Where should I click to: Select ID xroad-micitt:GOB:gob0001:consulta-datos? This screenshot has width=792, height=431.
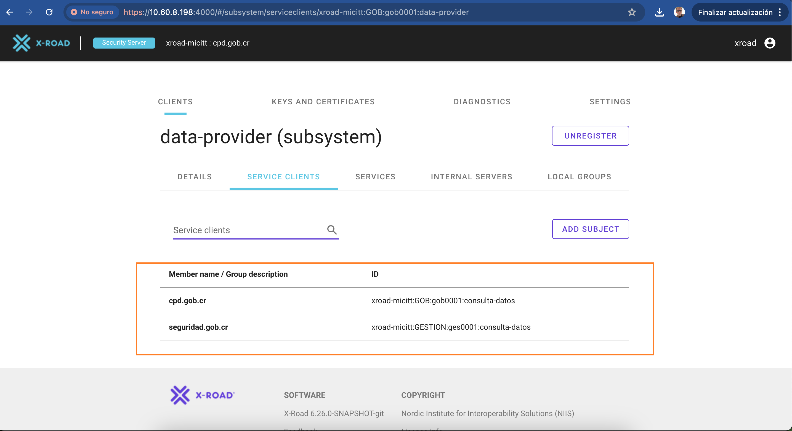tap(443, 300)
